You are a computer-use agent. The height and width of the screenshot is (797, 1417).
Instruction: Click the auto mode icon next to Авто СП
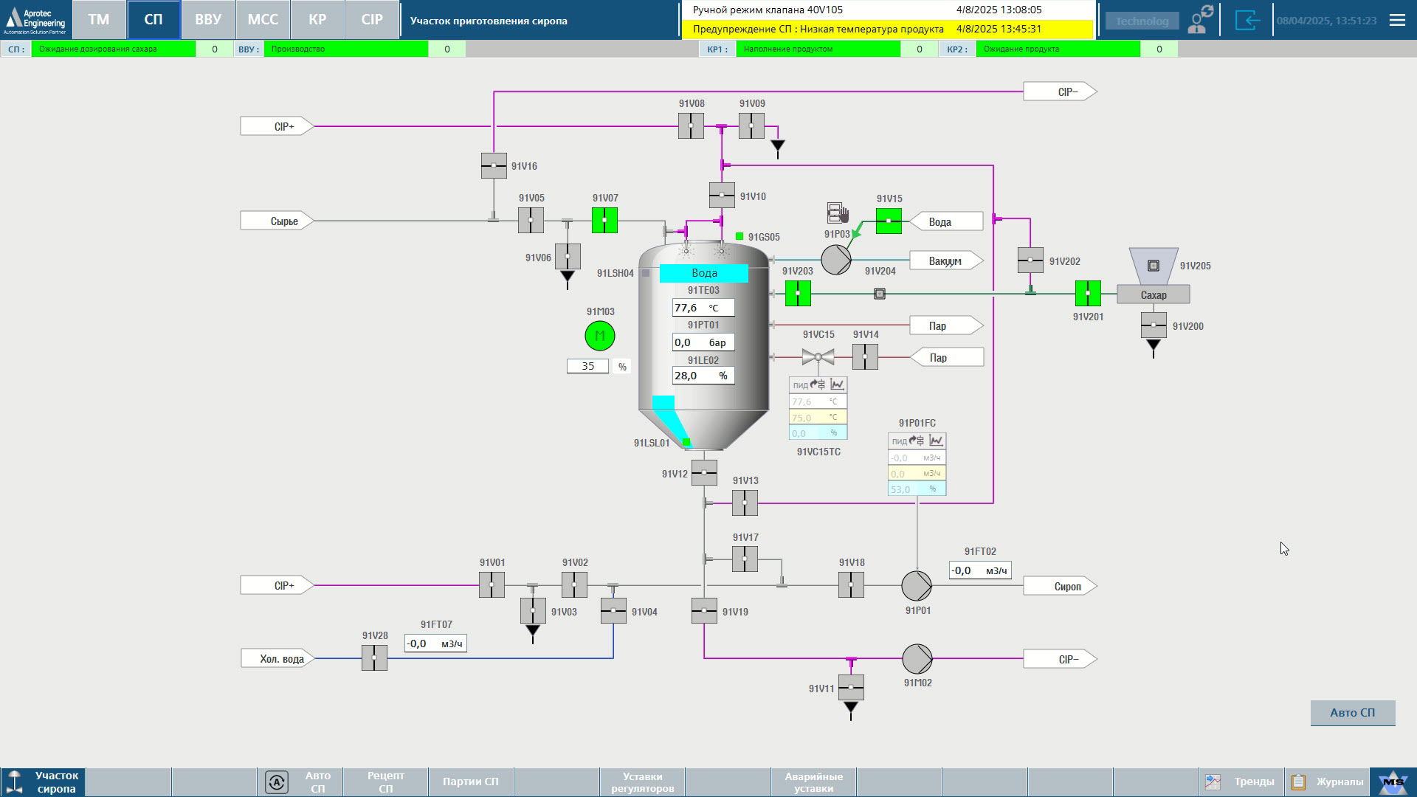tap(277, 781)
